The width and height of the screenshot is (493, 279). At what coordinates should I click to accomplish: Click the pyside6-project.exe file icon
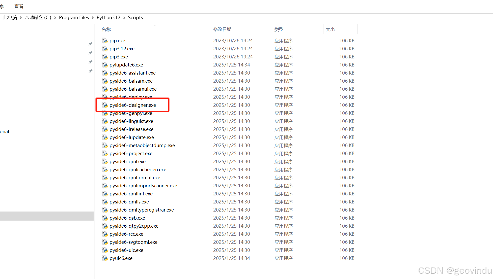click(x=105, y=153)
